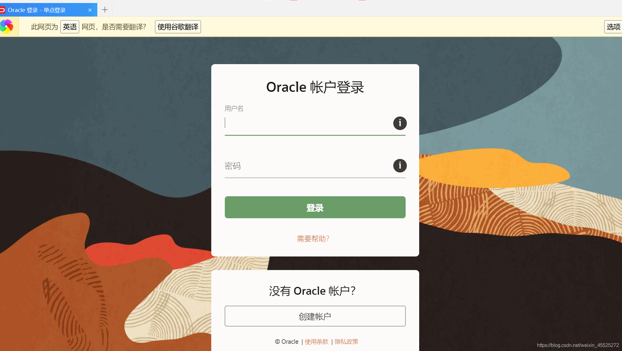Click the 用户名 field label

coord(234,108)
